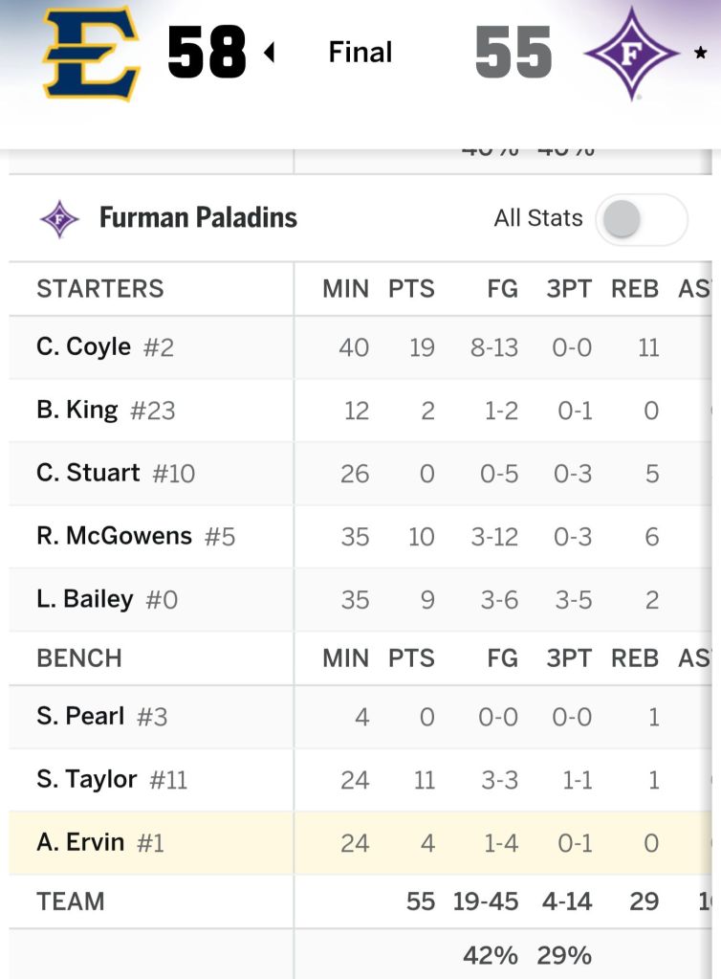Viewport: 721px width, 979px height.
Task: Select C. Stuart #10 player name
Action: 115,473
